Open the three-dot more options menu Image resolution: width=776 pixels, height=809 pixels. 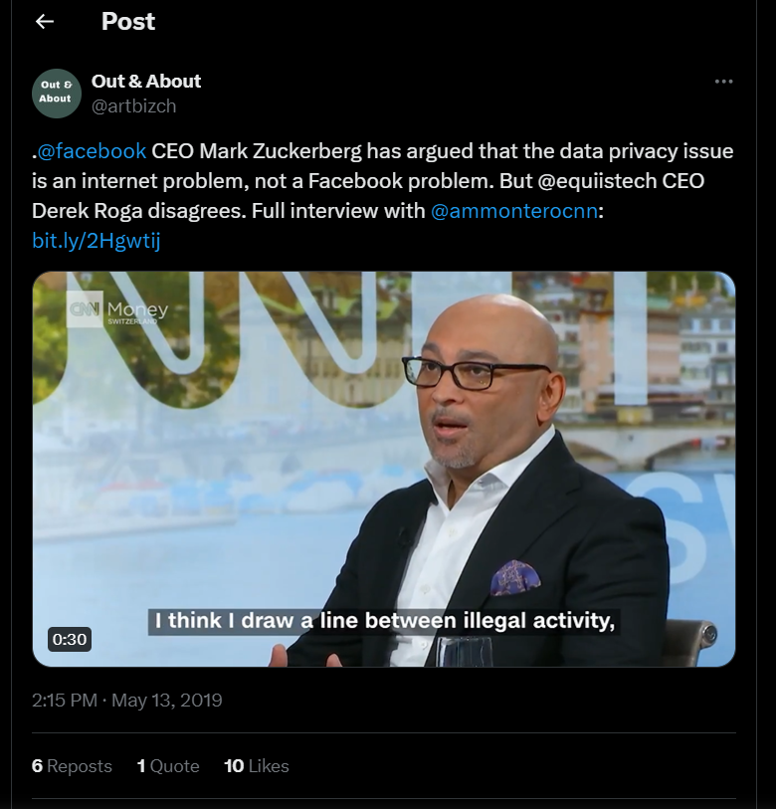point(723,82)
